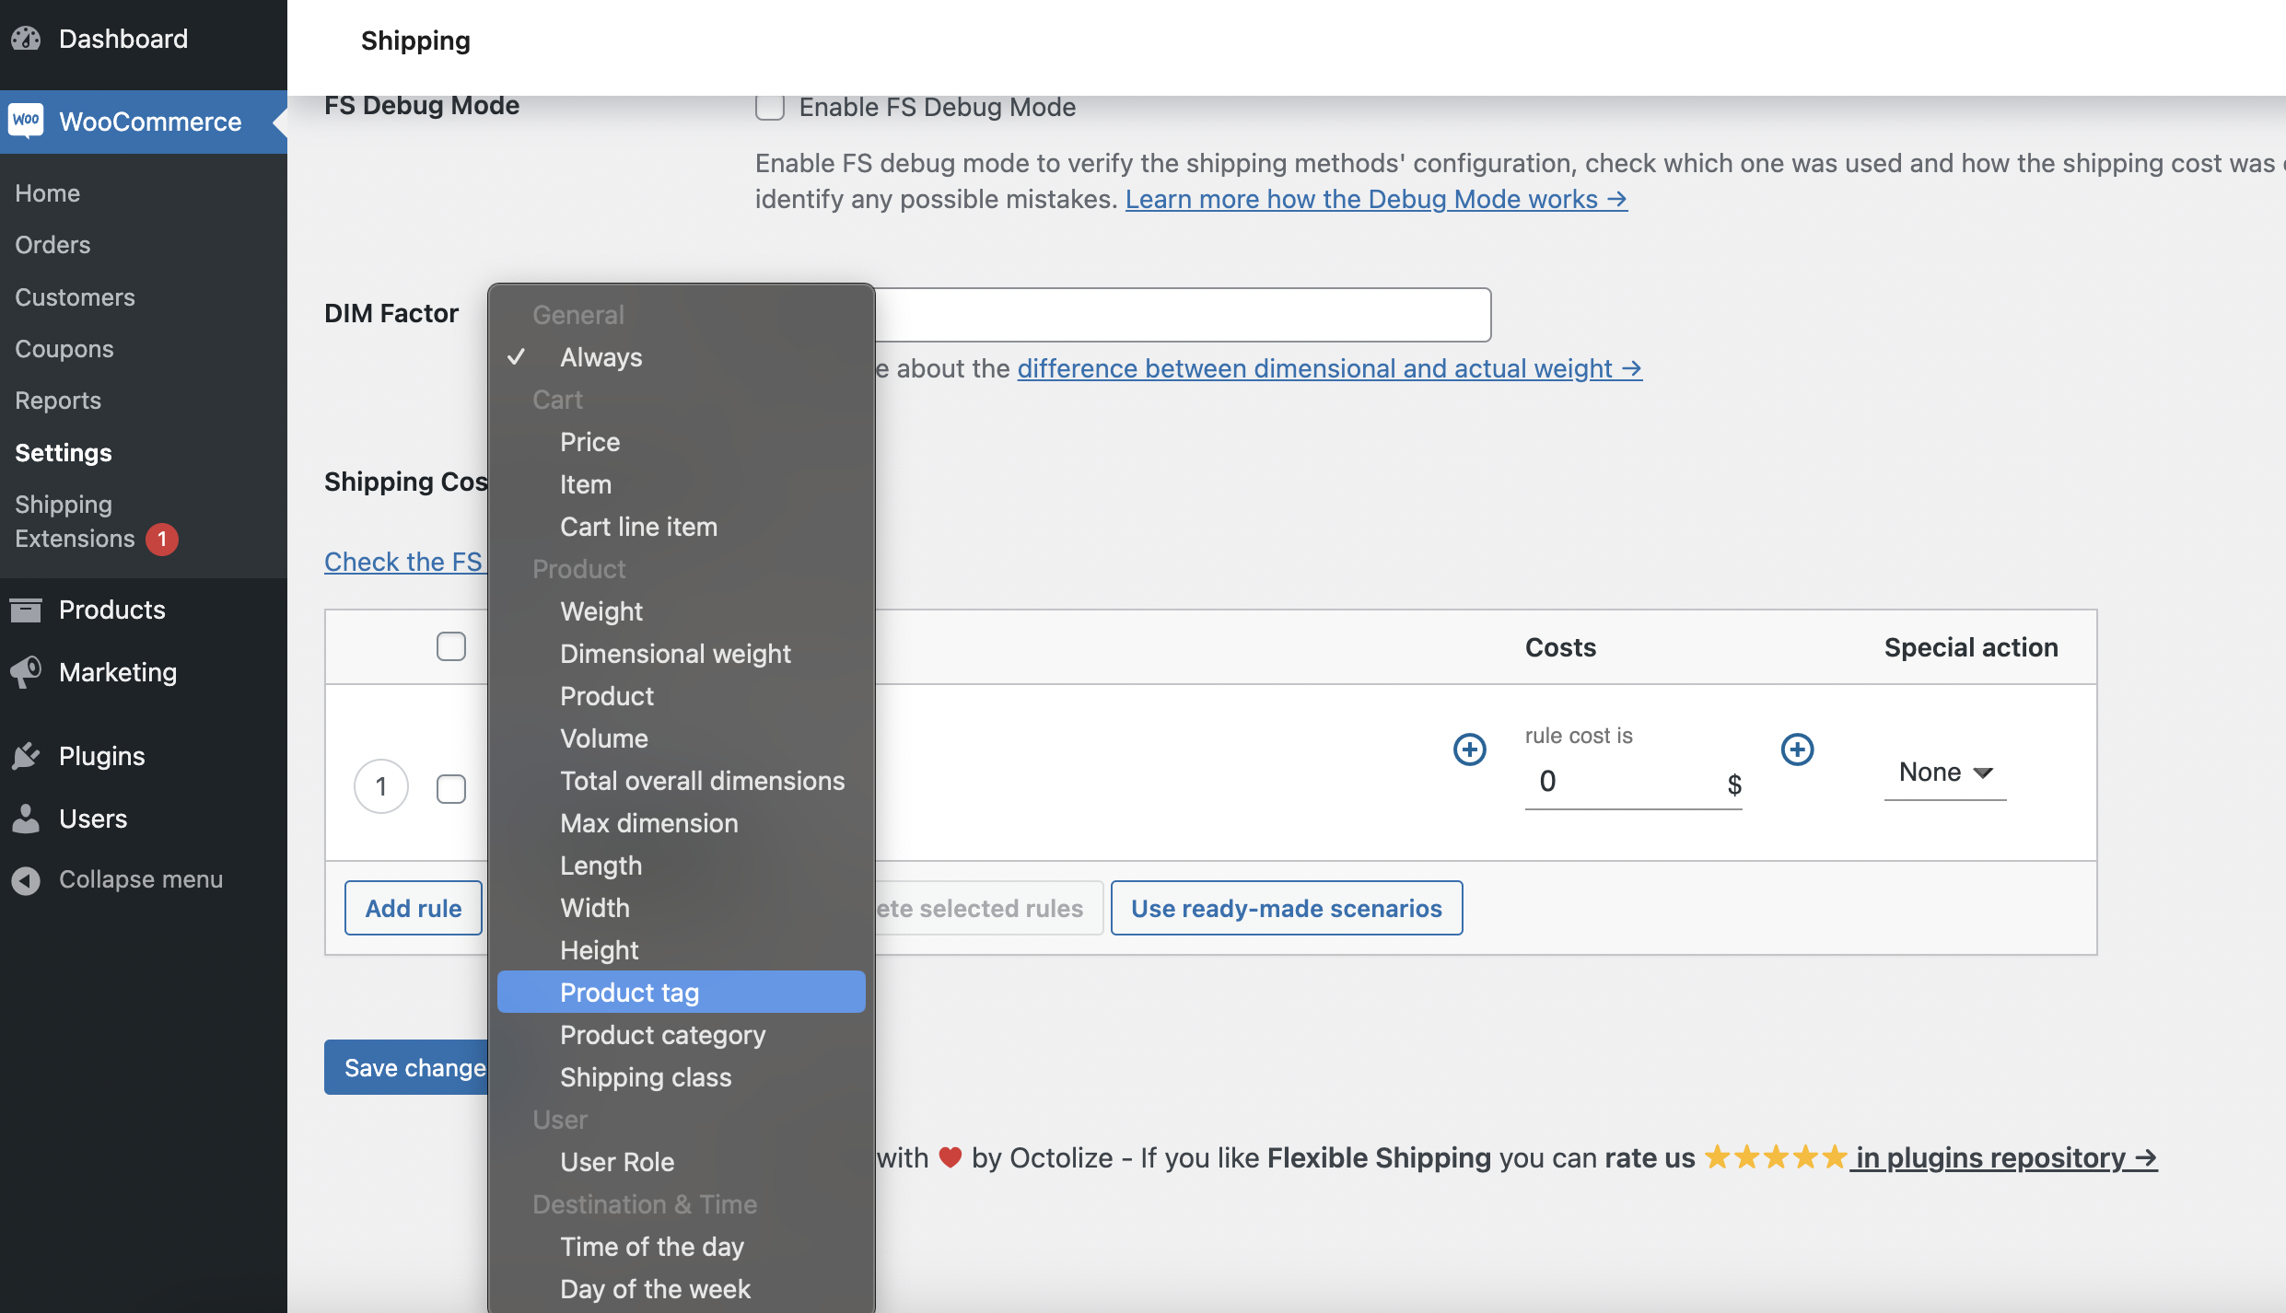Click the add cost plus icon right
Screen dimensions: 2286x1313
[1798, 749]
